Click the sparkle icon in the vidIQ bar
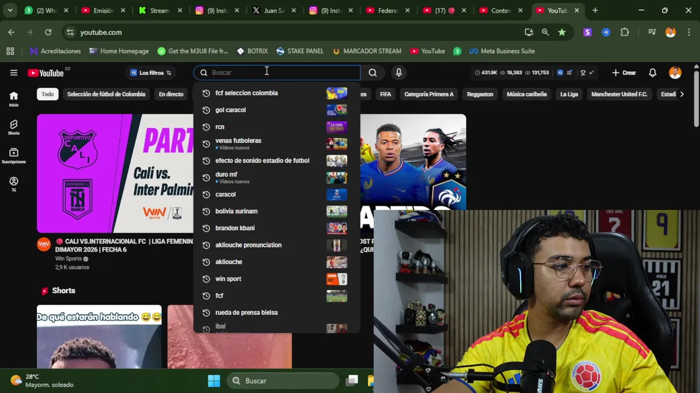This screenshot has width=700, height=393. click(x=591, y=73)
